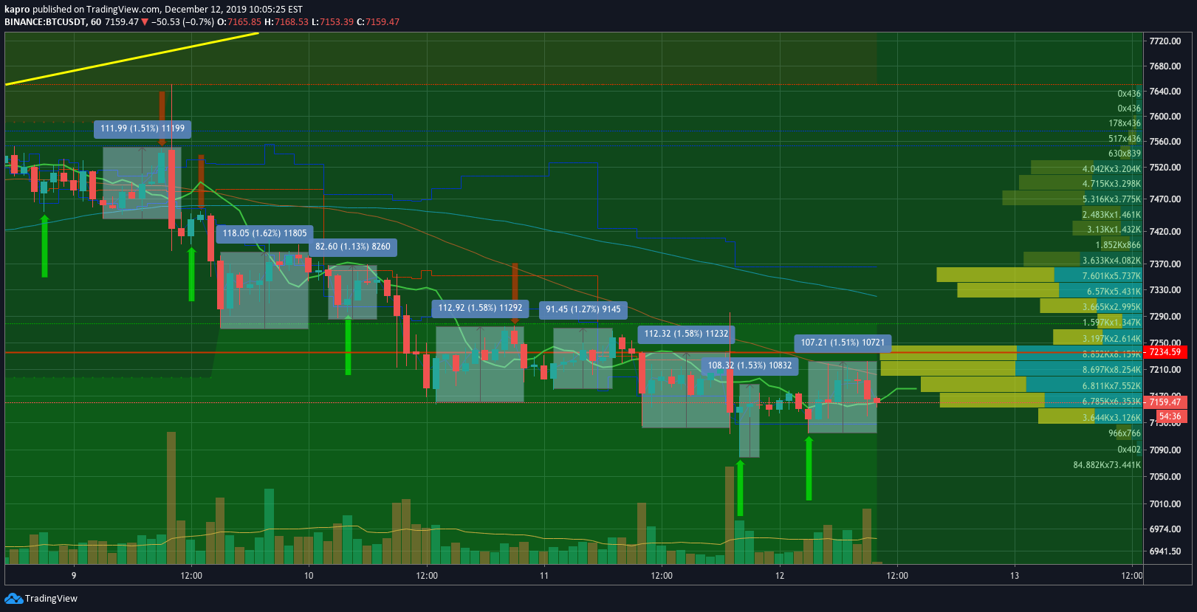Viewport: 1197px width, 612px height.
Task: Click the '517x436' volume profile row
Action: coord(1125,139)
